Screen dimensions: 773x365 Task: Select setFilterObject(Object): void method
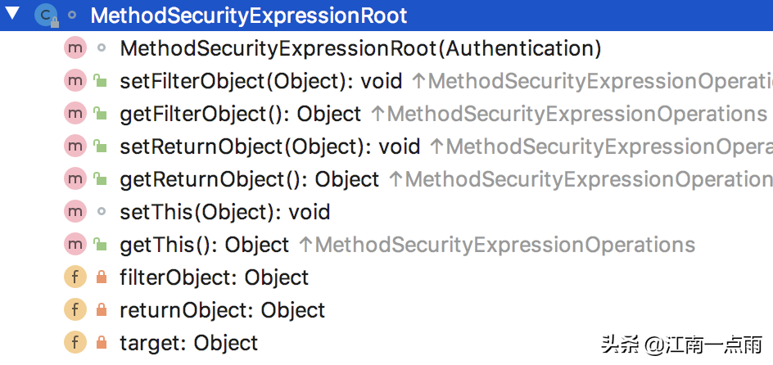pyautogui.click(x=260, y=81)
